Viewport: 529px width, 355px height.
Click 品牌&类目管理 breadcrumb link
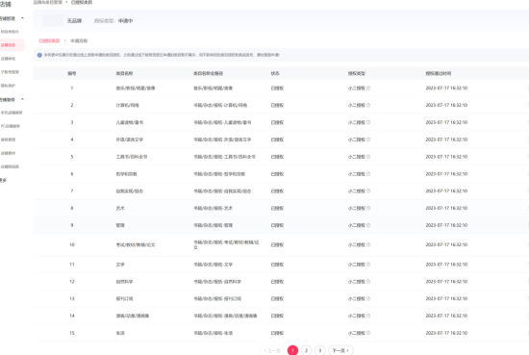tap(47, 2)
